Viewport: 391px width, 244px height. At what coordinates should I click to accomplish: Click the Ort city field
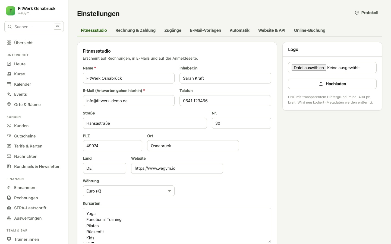pos(193,146)
